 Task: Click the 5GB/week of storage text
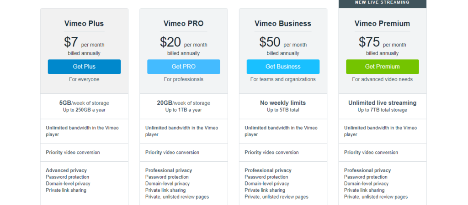click(84, 103)
